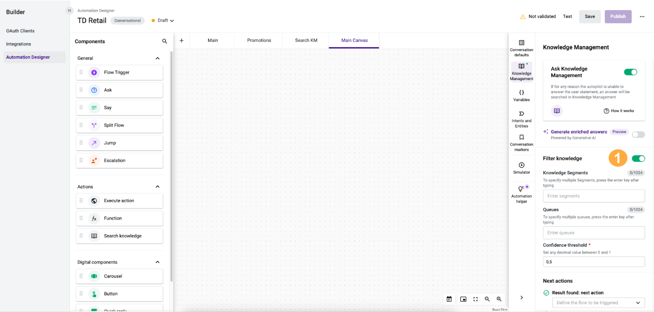Enable Generate enriched answers toggle
The height and width of the screenshot is (312, 654).
(638, 134)
